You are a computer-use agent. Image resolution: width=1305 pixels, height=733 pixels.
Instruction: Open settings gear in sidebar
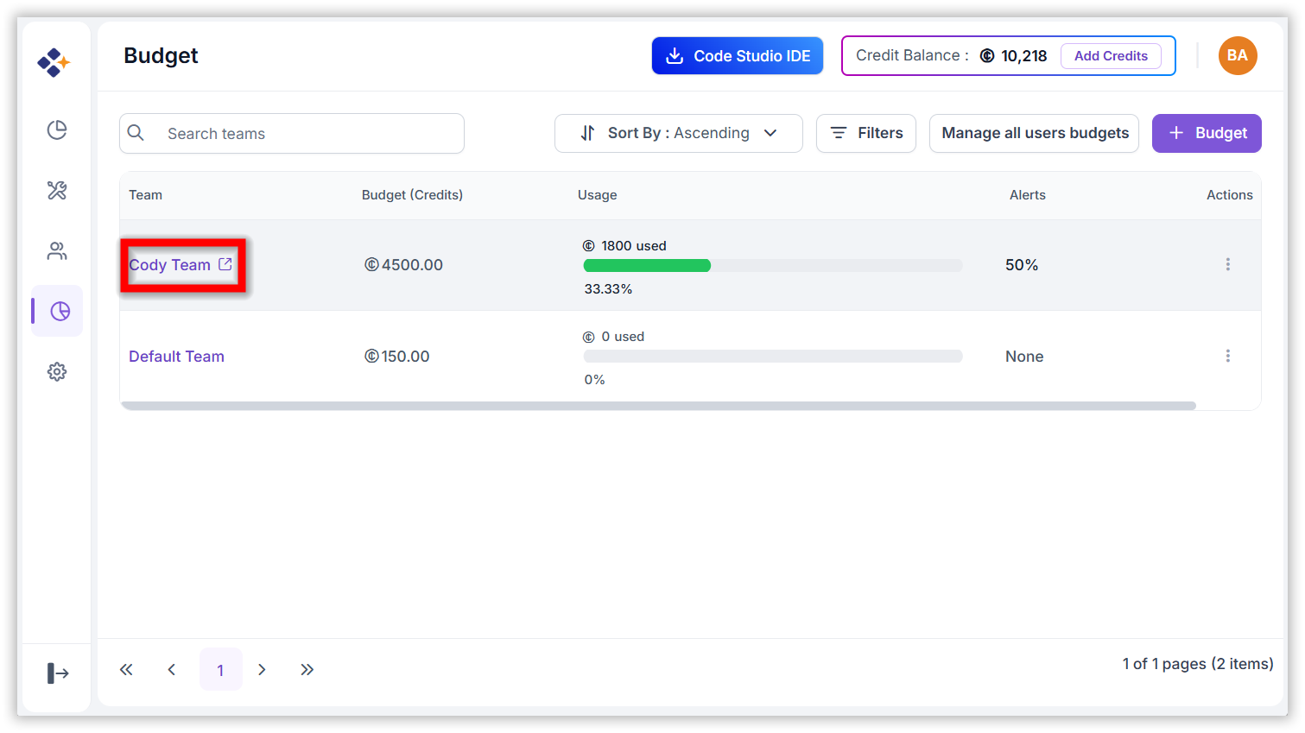(57, 372)
